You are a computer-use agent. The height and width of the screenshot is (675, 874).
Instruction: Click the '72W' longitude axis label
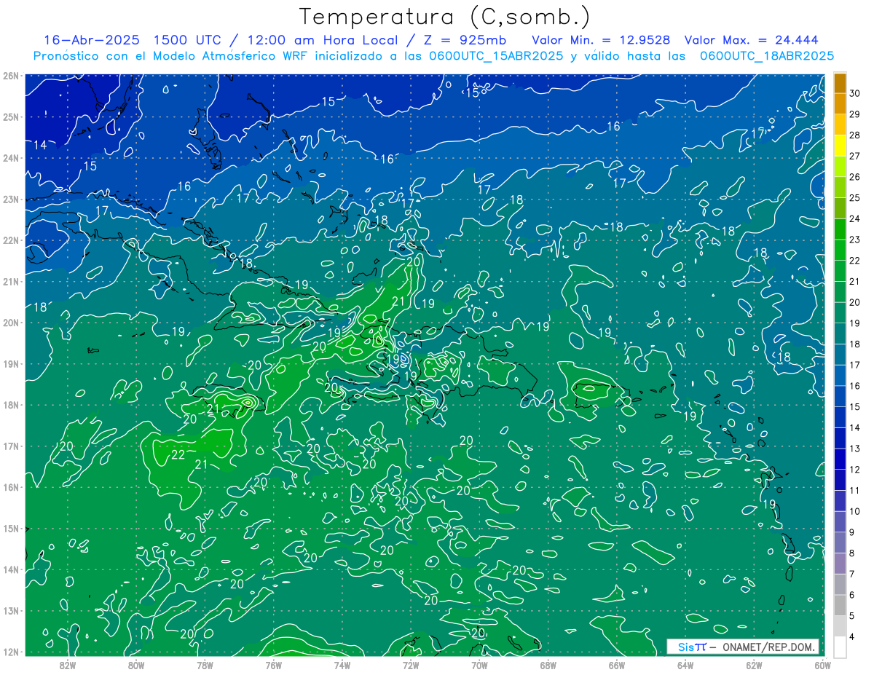coord(411,664)
